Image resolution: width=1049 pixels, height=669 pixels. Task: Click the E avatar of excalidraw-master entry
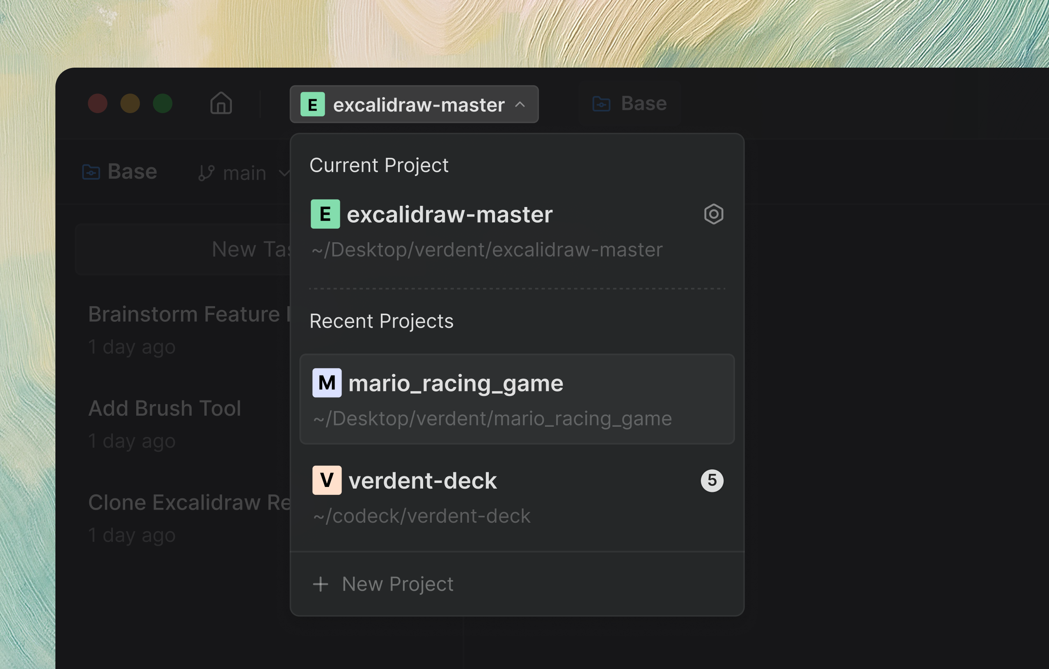click(325, 214)
